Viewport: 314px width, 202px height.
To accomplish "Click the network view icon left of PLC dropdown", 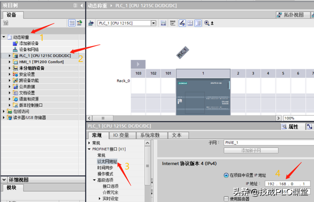I will click(x=91, y=23).
